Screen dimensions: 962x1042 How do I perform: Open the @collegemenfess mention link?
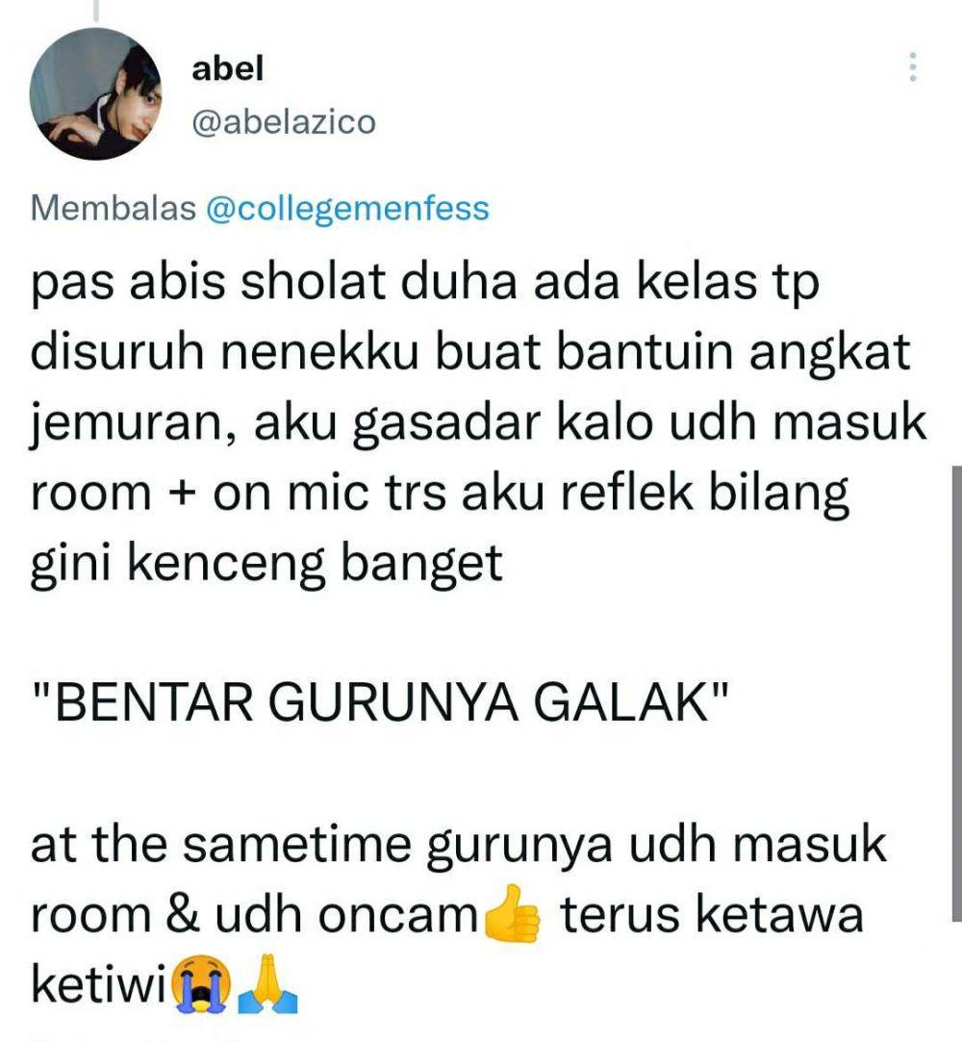(347, 209)
